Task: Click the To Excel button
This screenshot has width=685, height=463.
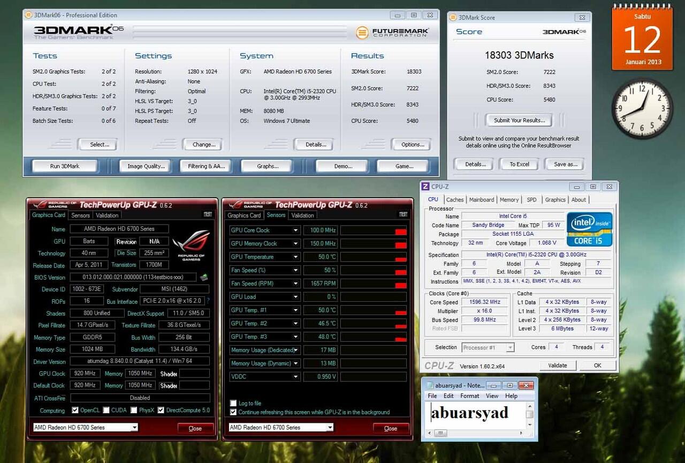Action: pos(519,165)
